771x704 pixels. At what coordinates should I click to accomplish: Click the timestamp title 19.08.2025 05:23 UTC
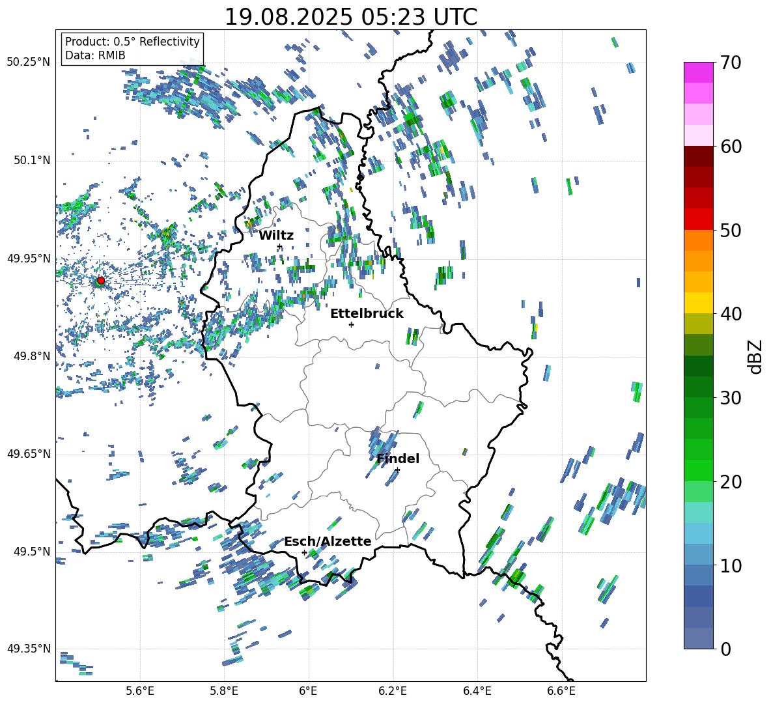[350, 17]
